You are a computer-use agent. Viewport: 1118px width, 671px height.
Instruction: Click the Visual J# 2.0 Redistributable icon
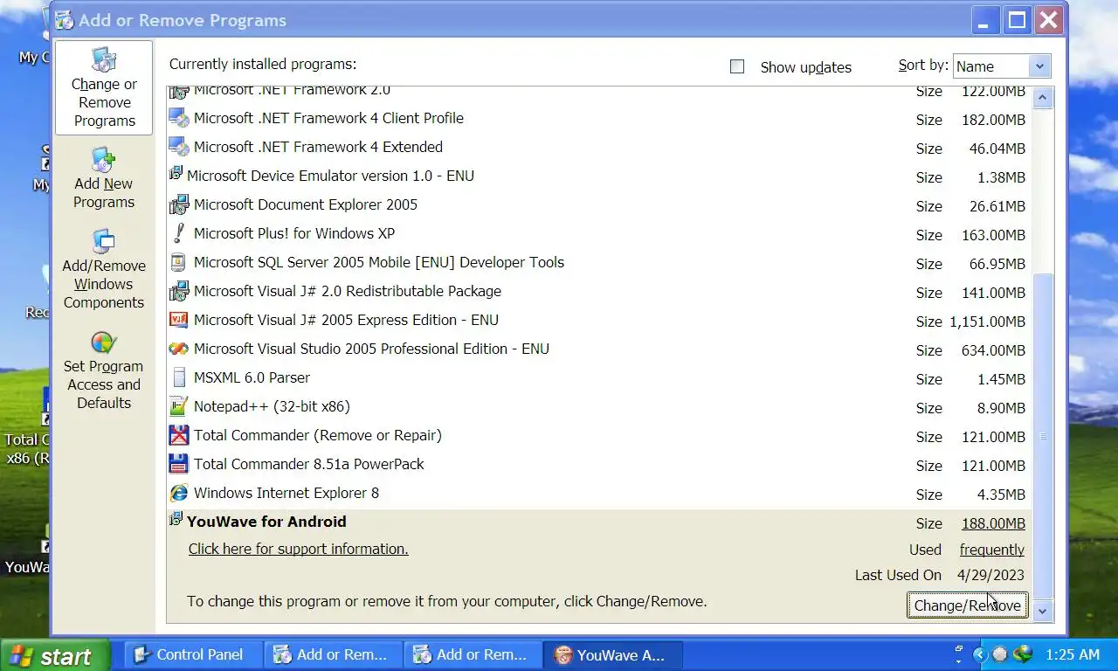tap(178, 291)
